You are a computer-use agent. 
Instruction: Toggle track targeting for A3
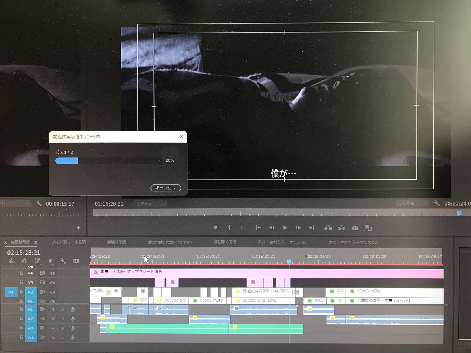(31, 328)
